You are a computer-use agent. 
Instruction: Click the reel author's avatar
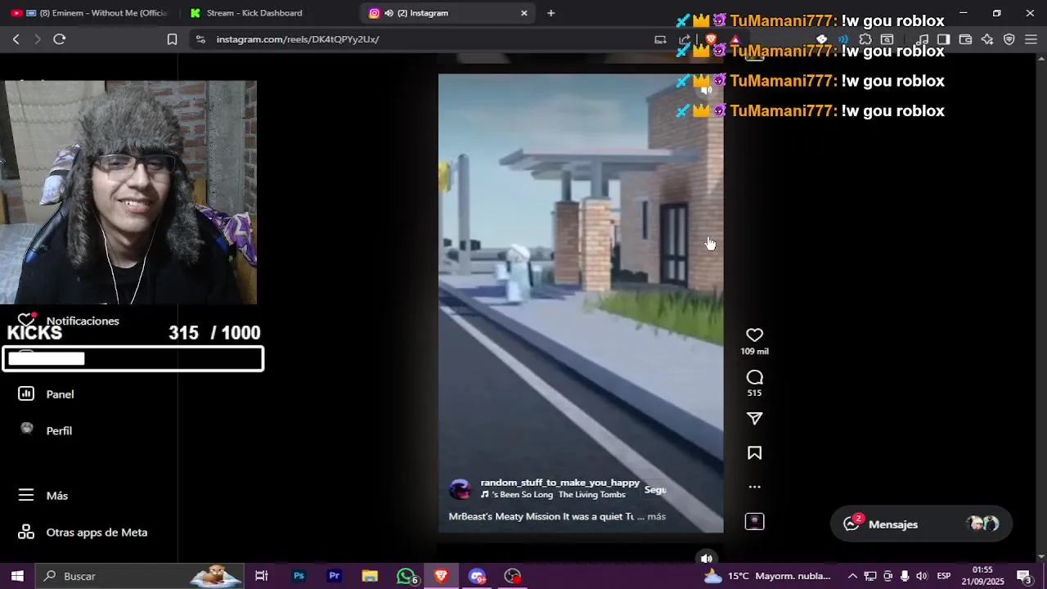click(461, 489)
